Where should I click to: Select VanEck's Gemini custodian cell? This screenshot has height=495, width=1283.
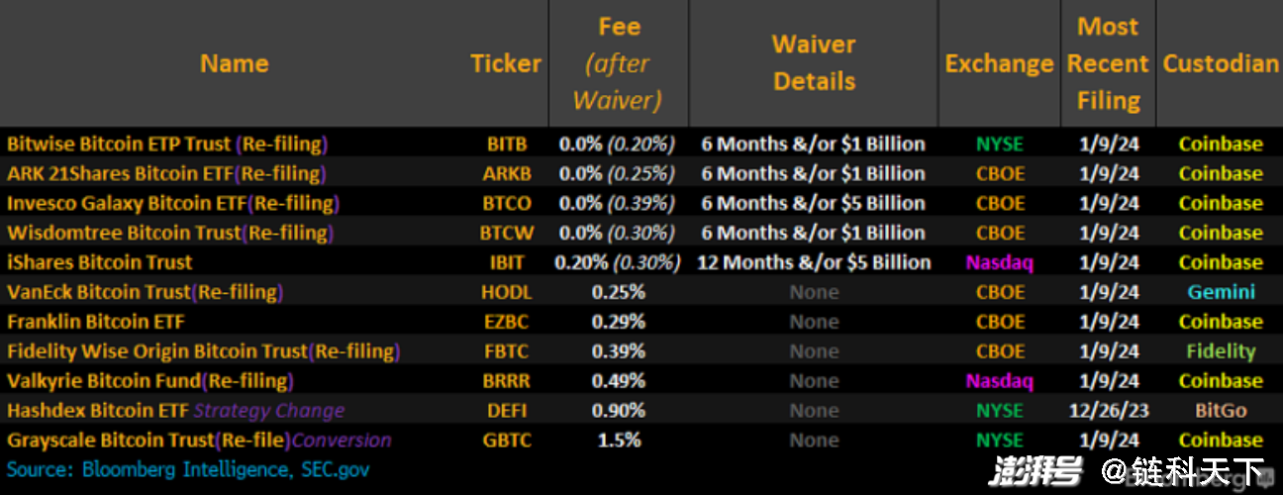(x=1221, y=292)
